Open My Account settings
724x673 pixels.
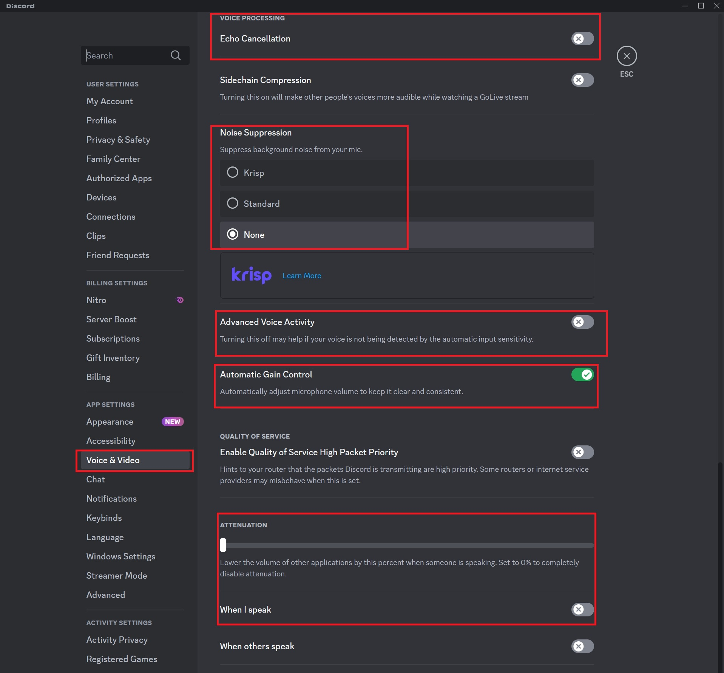(110, 101)
